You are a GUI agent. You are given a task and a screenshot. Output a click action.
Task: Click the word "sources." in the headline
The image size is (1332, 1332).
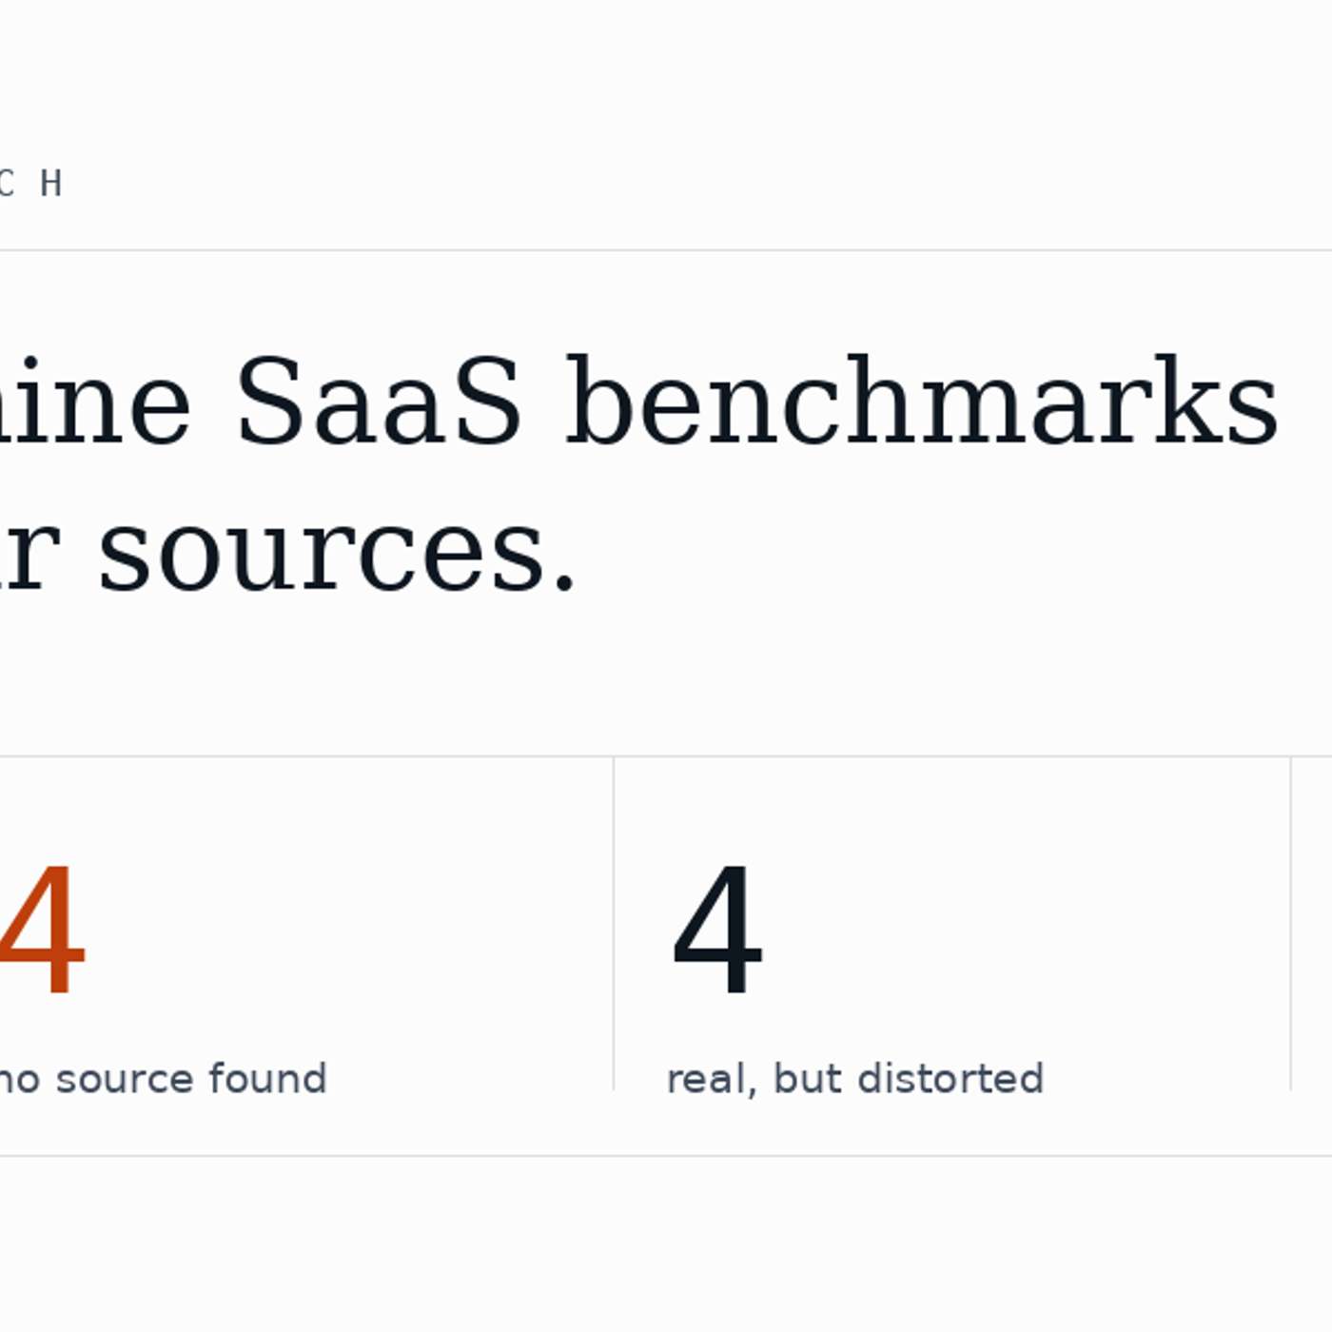tap(338, 554)
